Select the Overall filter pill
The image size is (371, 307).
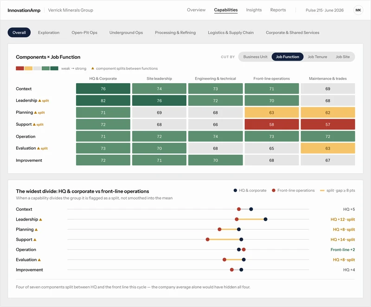coord(19,32)
